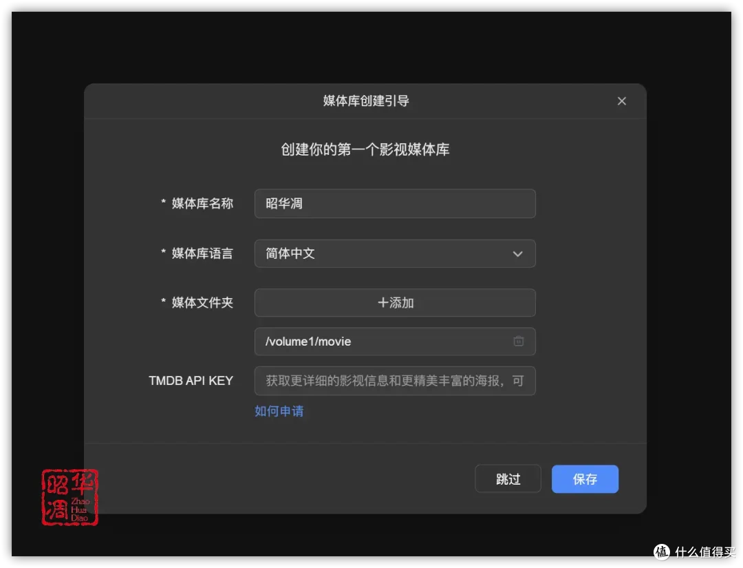Click the 跳过 button
The width and height of the screenshot is (743, 568).
pyautogui.click(x=508, y=479)
